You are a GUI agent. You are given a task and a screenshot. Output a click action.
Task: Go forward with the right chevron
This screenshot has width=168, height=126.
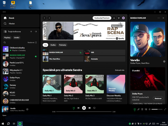click(x=49, y=18)
